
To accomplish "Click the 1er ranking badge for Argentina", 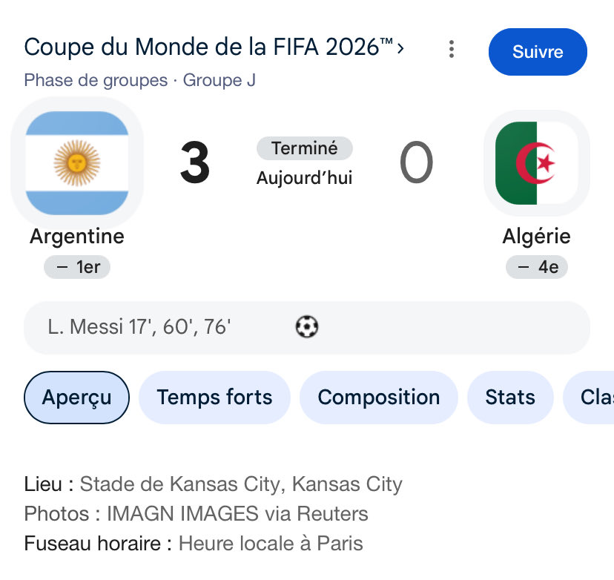I will pos(77,267).
